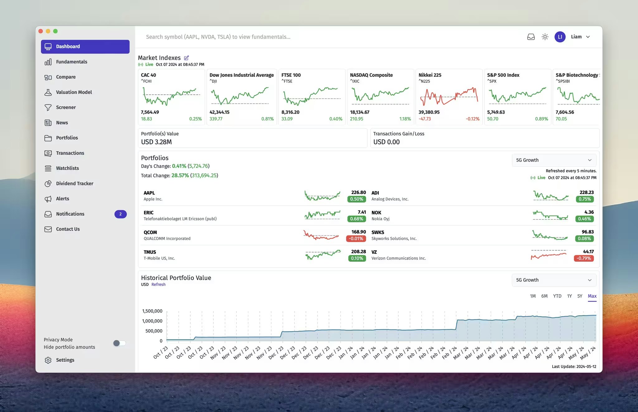Open the S&P Biotechnology index card
638x412 pixels.
576,97
